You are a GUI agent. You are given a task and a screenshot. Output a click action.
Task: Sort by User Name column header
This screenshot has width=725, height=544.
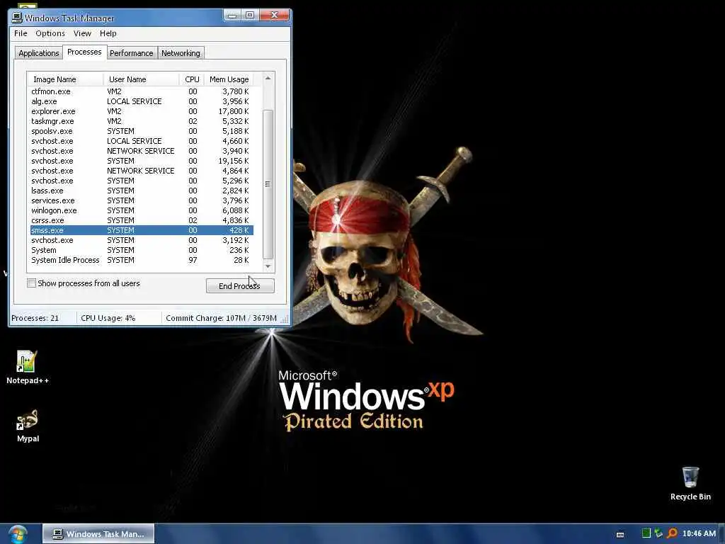[141, 79]
